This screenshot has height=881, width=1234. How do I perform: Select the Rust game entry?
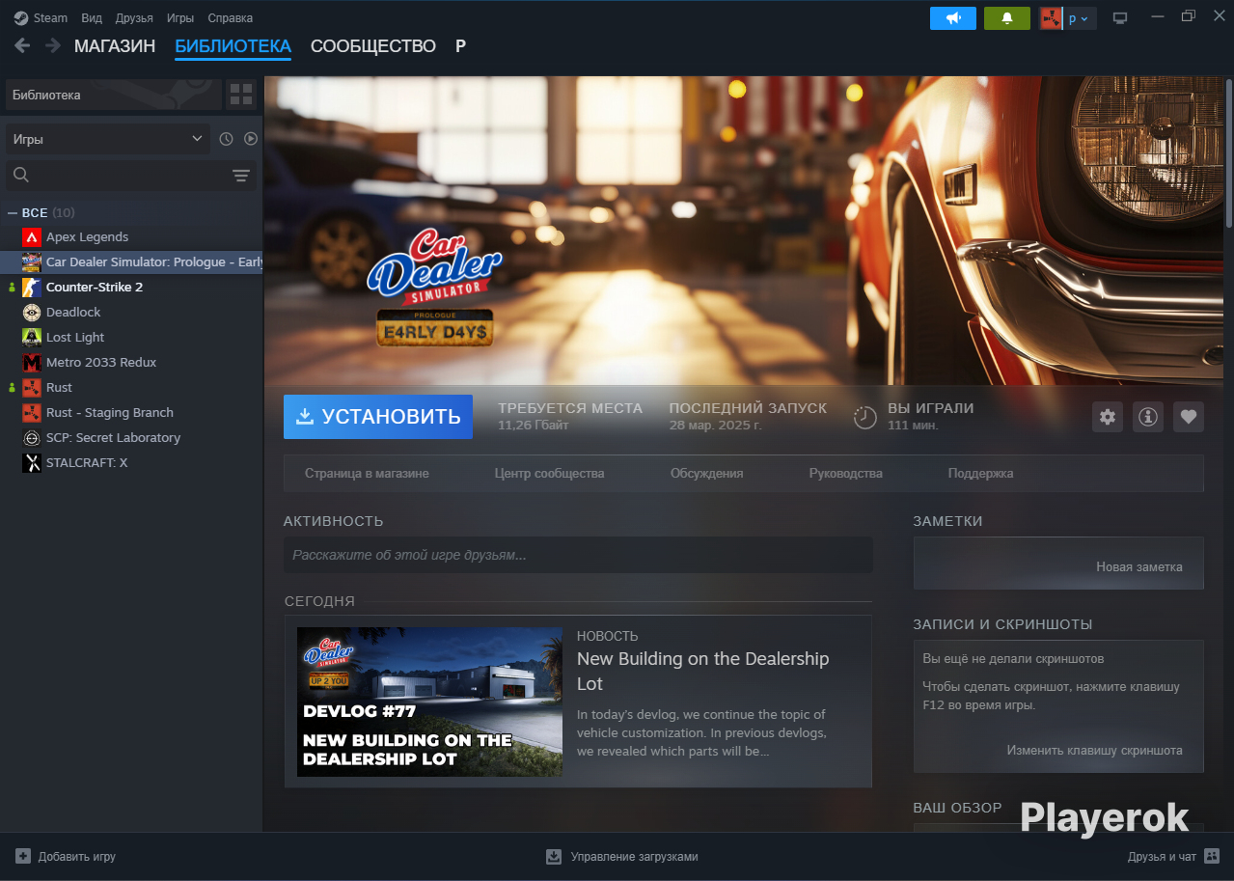[131, 387]
